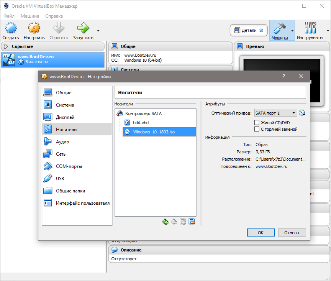Confirm settings with the OK button
This screenshot has width=331, height=281.
pyautogui.click(x=261, y=233)
